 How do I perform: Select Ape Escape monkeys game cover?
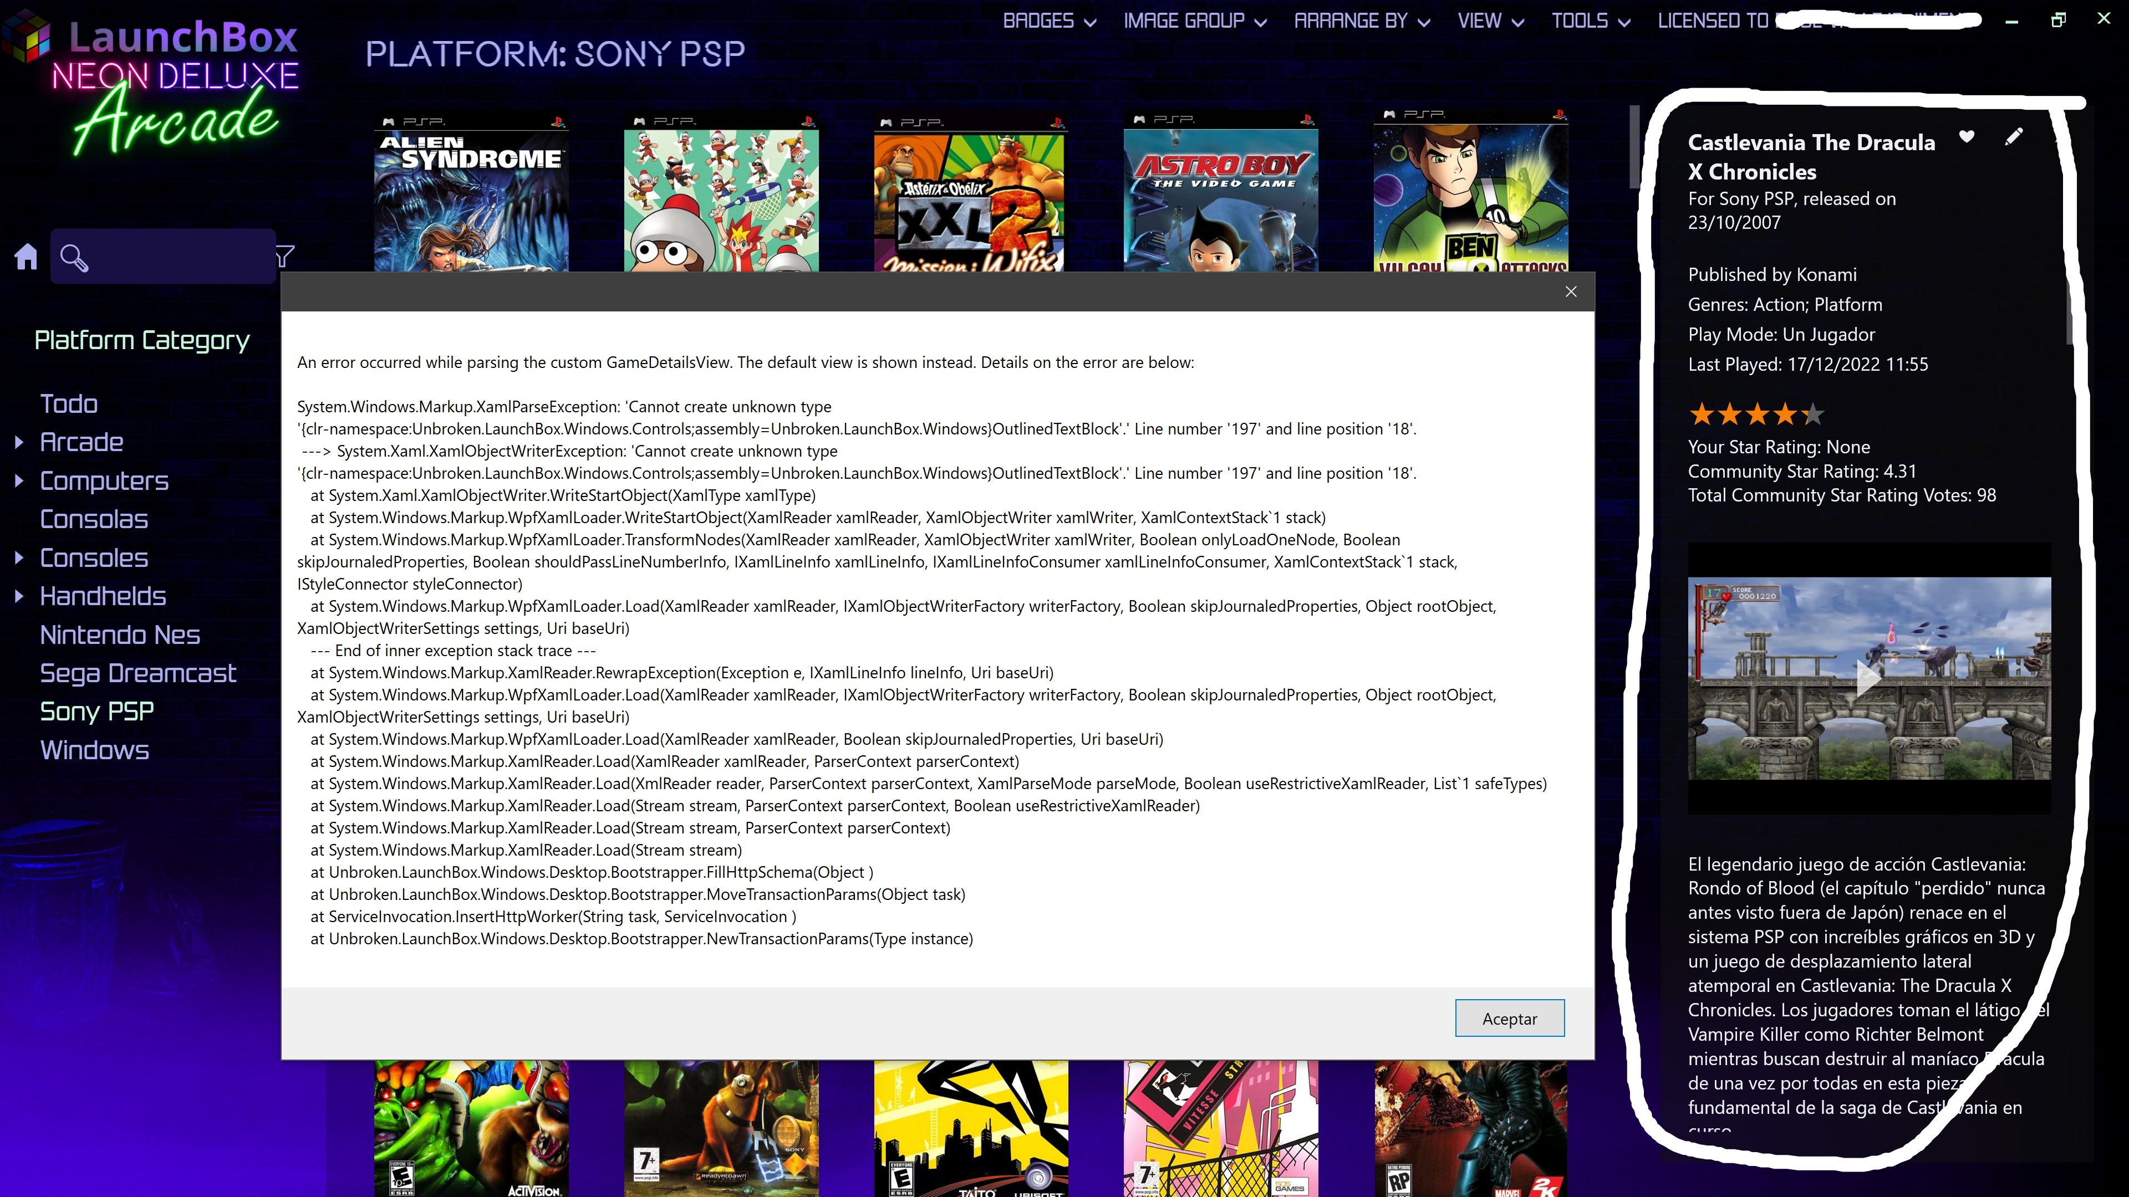coord(721,193)
